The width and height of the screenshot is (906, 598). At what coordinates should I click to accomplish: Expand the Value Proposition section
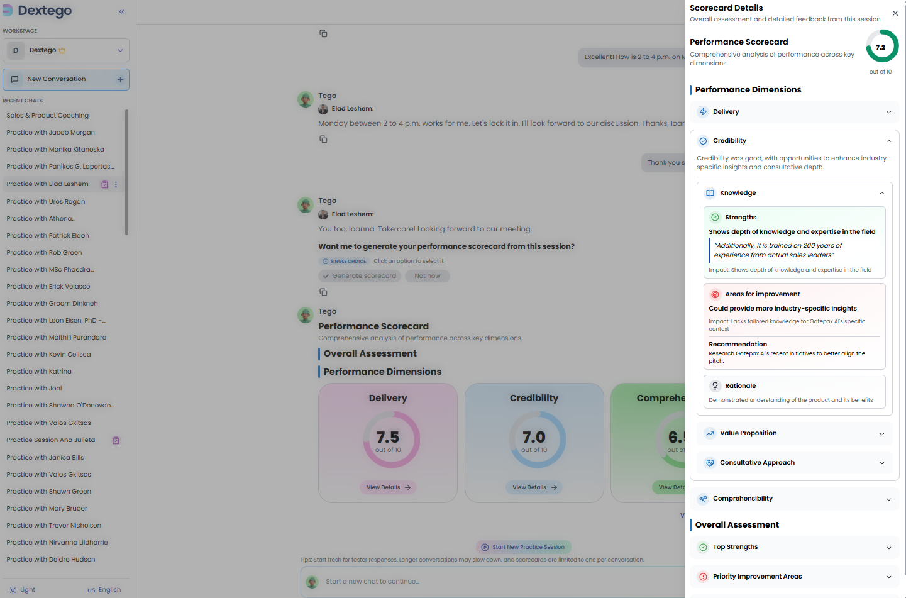tap(794, 433)
